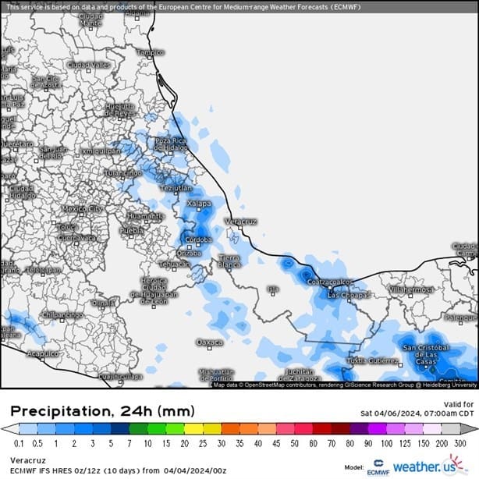The height and width of the screenshot is (479, 479).
Task: Click the 'Xalapa' map label
Action: [199, 204]
